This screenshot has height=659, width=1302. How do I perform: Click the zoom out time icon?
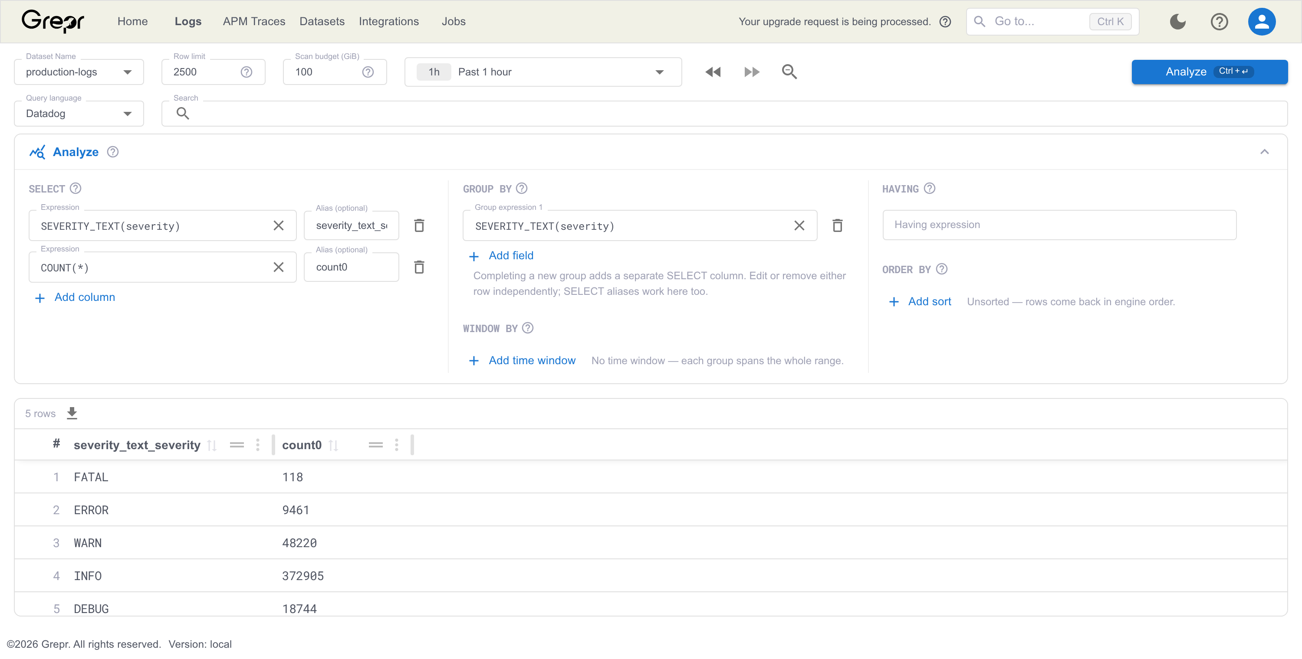(x=789, y=72)
